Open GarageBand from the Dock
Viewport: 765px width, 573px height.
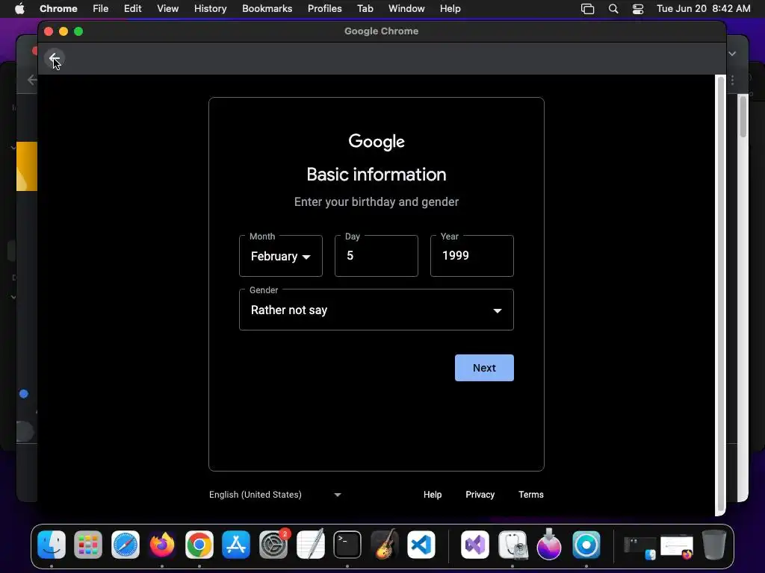point(385,544)
